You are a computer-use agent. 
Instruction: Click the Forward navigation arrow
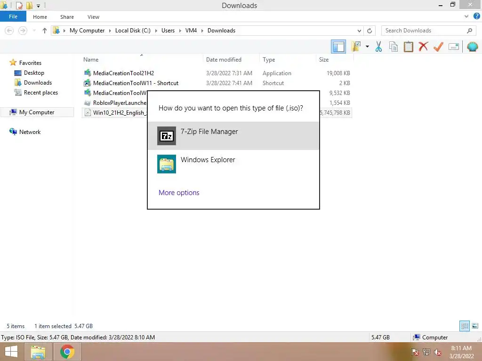23,31
